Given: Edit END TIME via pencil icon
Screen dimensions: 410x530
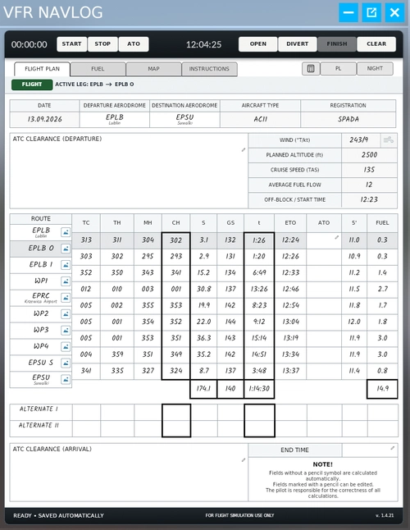Looking at the screenshot, I should [x=393, y=448].
